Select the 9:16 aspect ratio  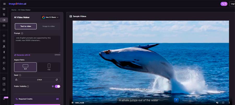[x=49, y=67]
